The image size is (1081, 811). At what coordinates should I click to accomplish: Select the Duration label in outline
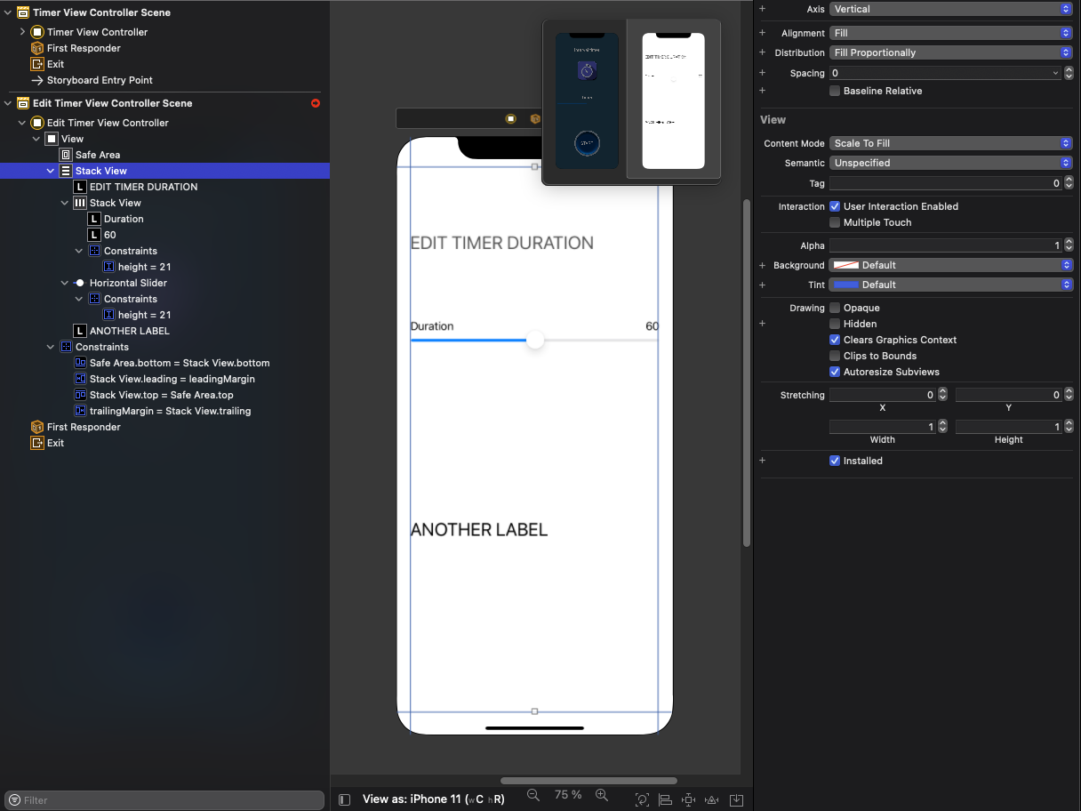point(124,219)
